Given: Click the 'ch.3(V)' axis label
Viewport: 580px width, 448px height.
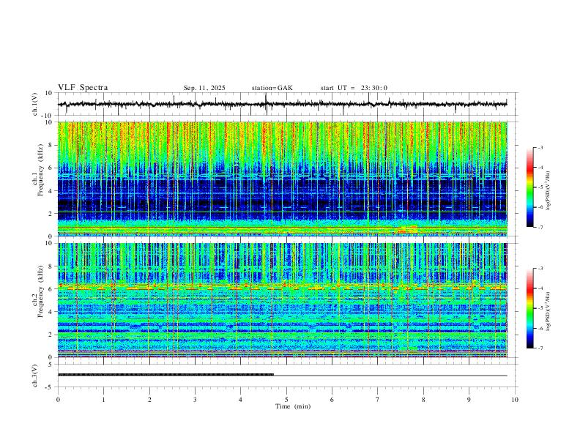Looking at the screenshot, I should pos(35,376).
